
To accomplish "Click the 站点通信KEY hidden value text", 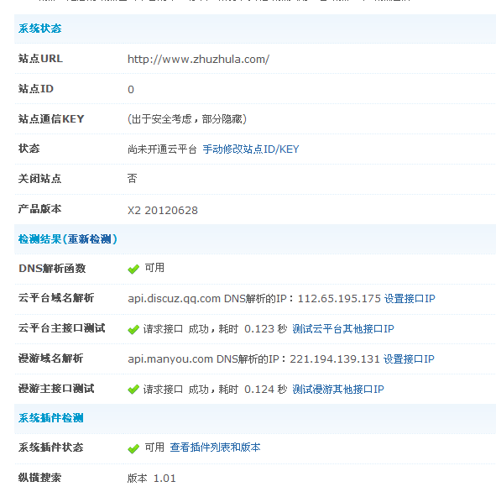I will [187, 119].
